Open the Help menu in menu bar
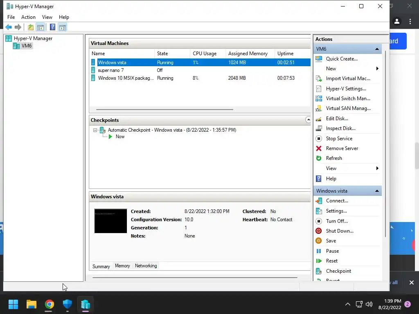This screenshot has height=314, width=419. (64, 17)
